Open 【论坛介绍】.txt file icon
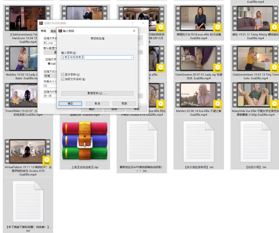 pos(256,142)
